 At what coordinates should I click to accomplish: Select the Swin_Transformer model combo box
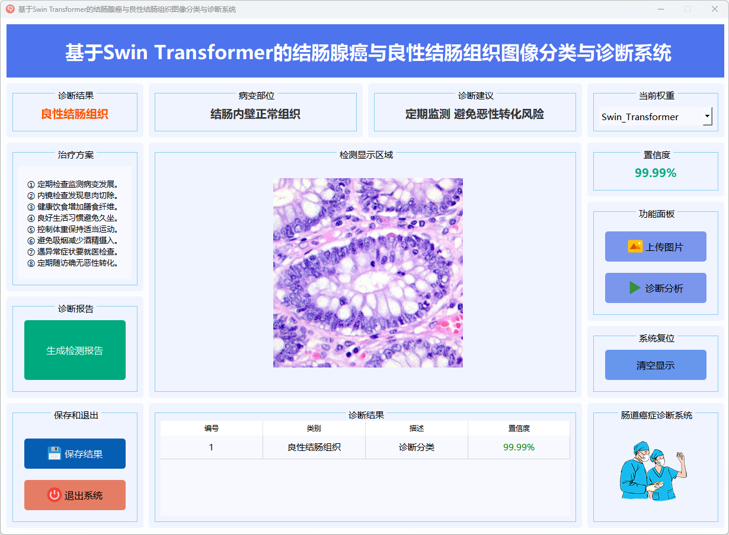click(649, 117)
